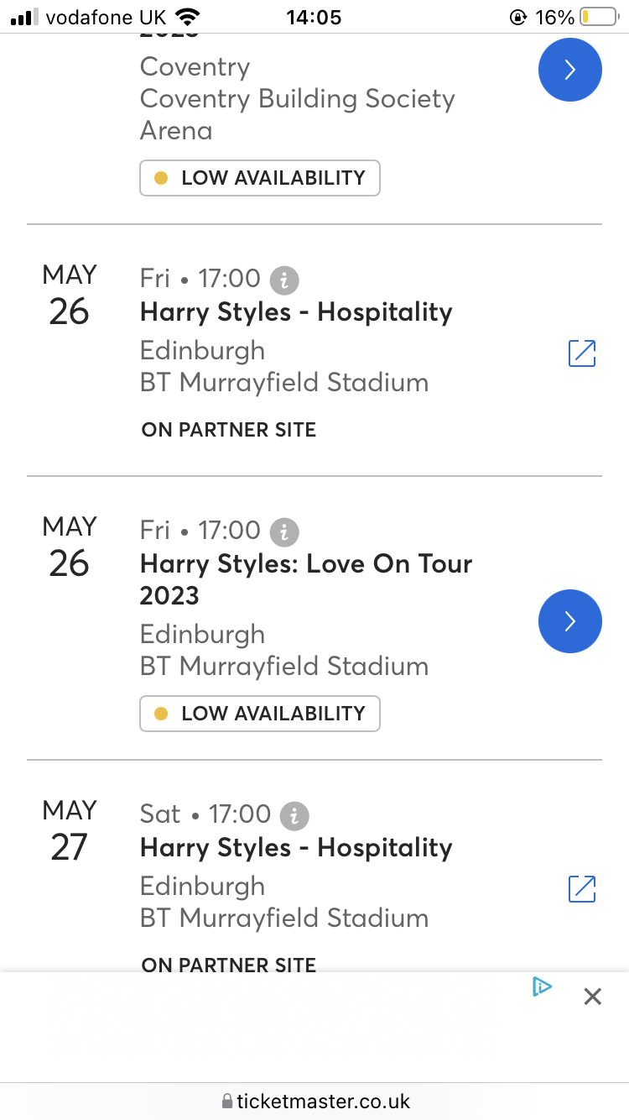Open May 26 Love On Tour arrow button
Screen dimensions: 629x1120
(569, 621)
